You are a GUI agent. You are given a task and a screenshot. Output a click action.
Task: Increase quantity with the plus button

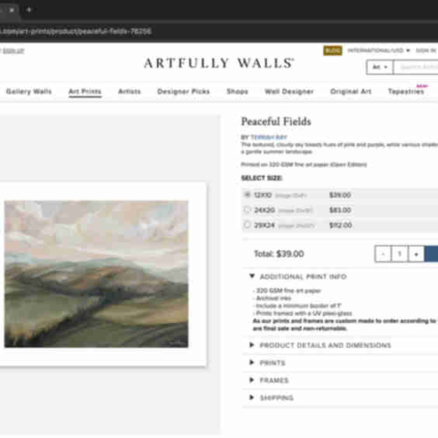(416, 254)
